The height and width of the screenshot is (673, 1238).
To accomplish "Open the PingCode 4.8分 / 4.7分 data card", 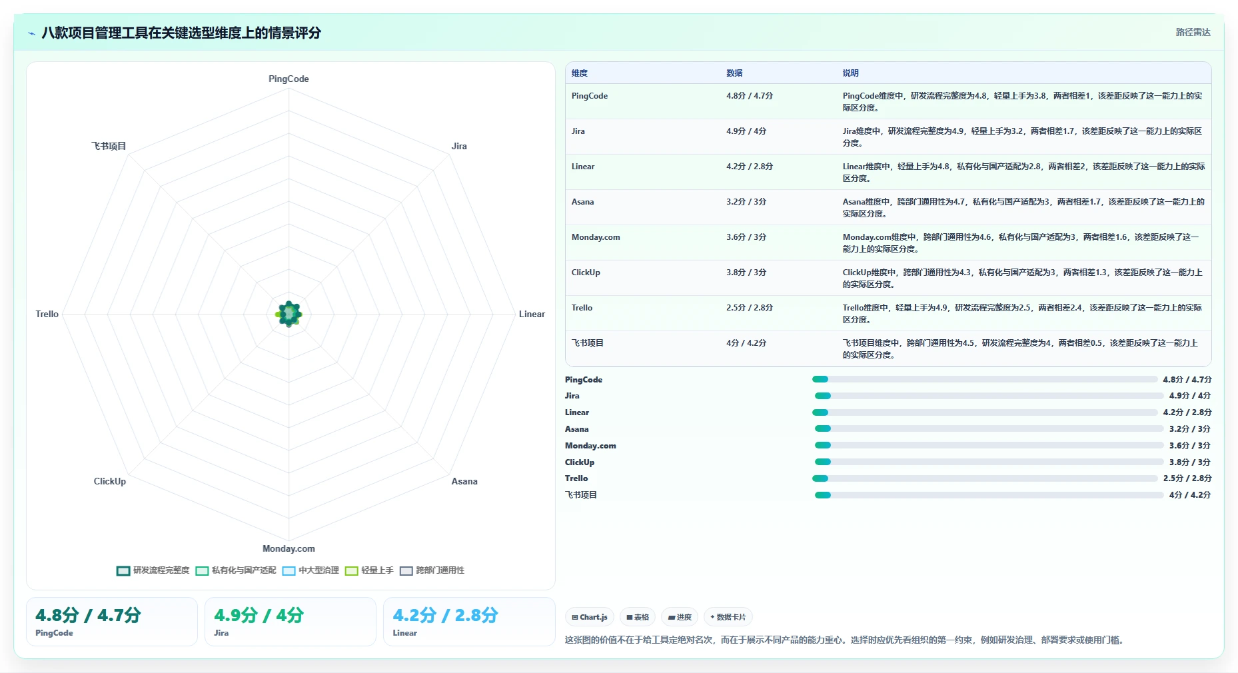I will (x=112, y=622).
